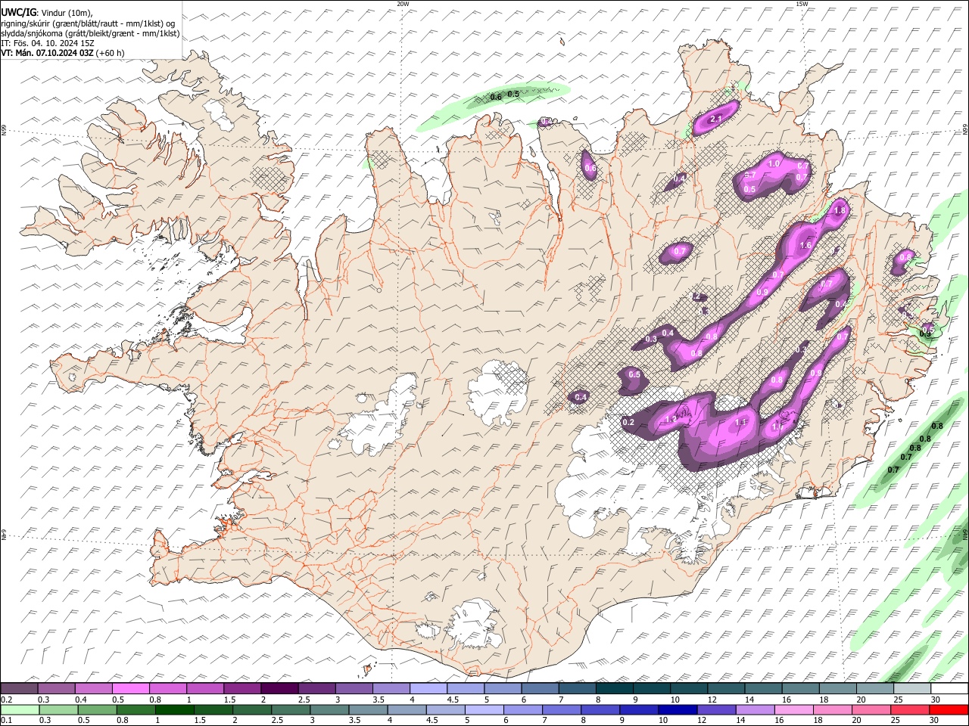The width and height of the screenshot is (969, 726).
Task: Pick the bright pink snow-scale swatch 0.5–0.8
Action: coord(130,688)
